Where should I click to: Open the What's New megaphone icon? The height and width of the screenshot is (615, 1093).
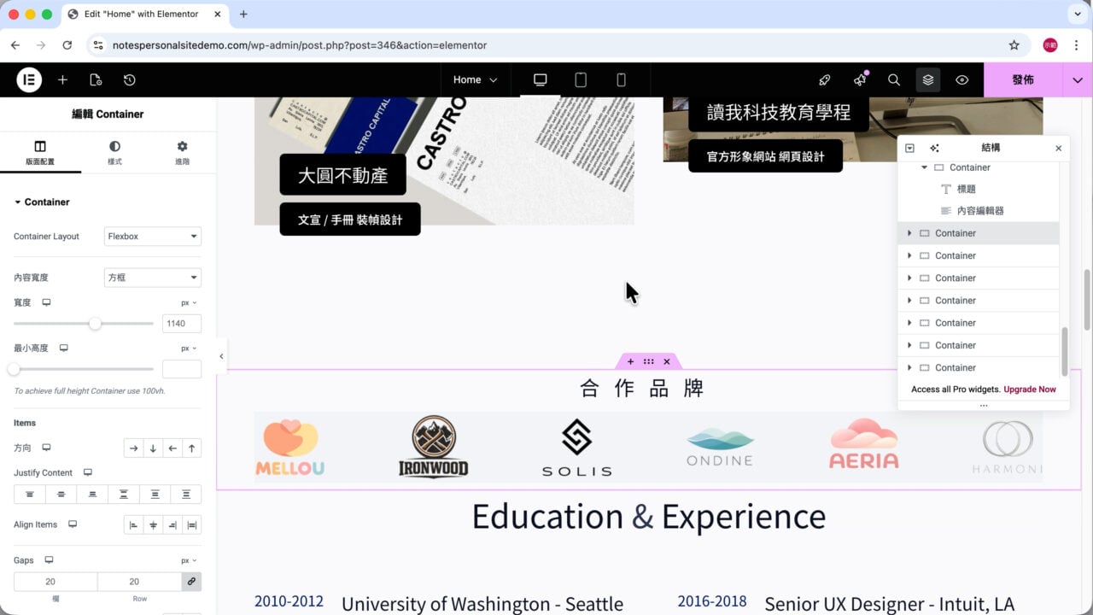click(859, 79)
